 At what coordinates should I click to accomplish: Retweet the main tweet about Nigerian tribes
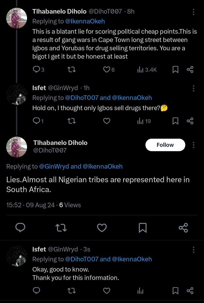coord(61,228)
